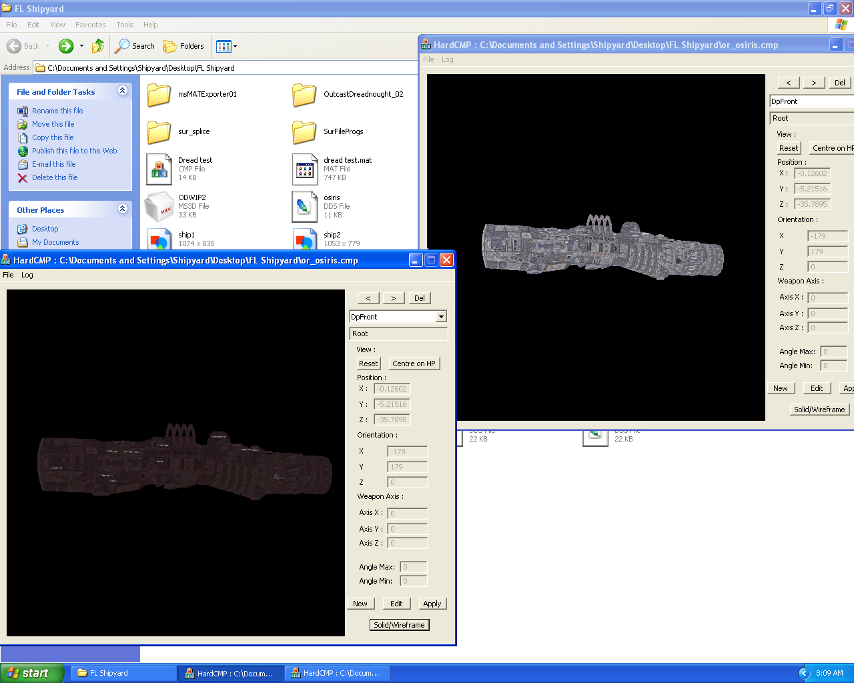Image resolution: width=854 pixels, height=683 pixels.
Task: Click the green Forward arrow icon
Action: tap(66, 46)
